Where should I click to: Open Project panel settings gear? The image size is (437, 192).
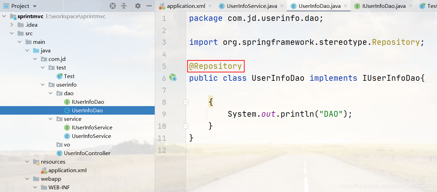(x=138, y=6)
